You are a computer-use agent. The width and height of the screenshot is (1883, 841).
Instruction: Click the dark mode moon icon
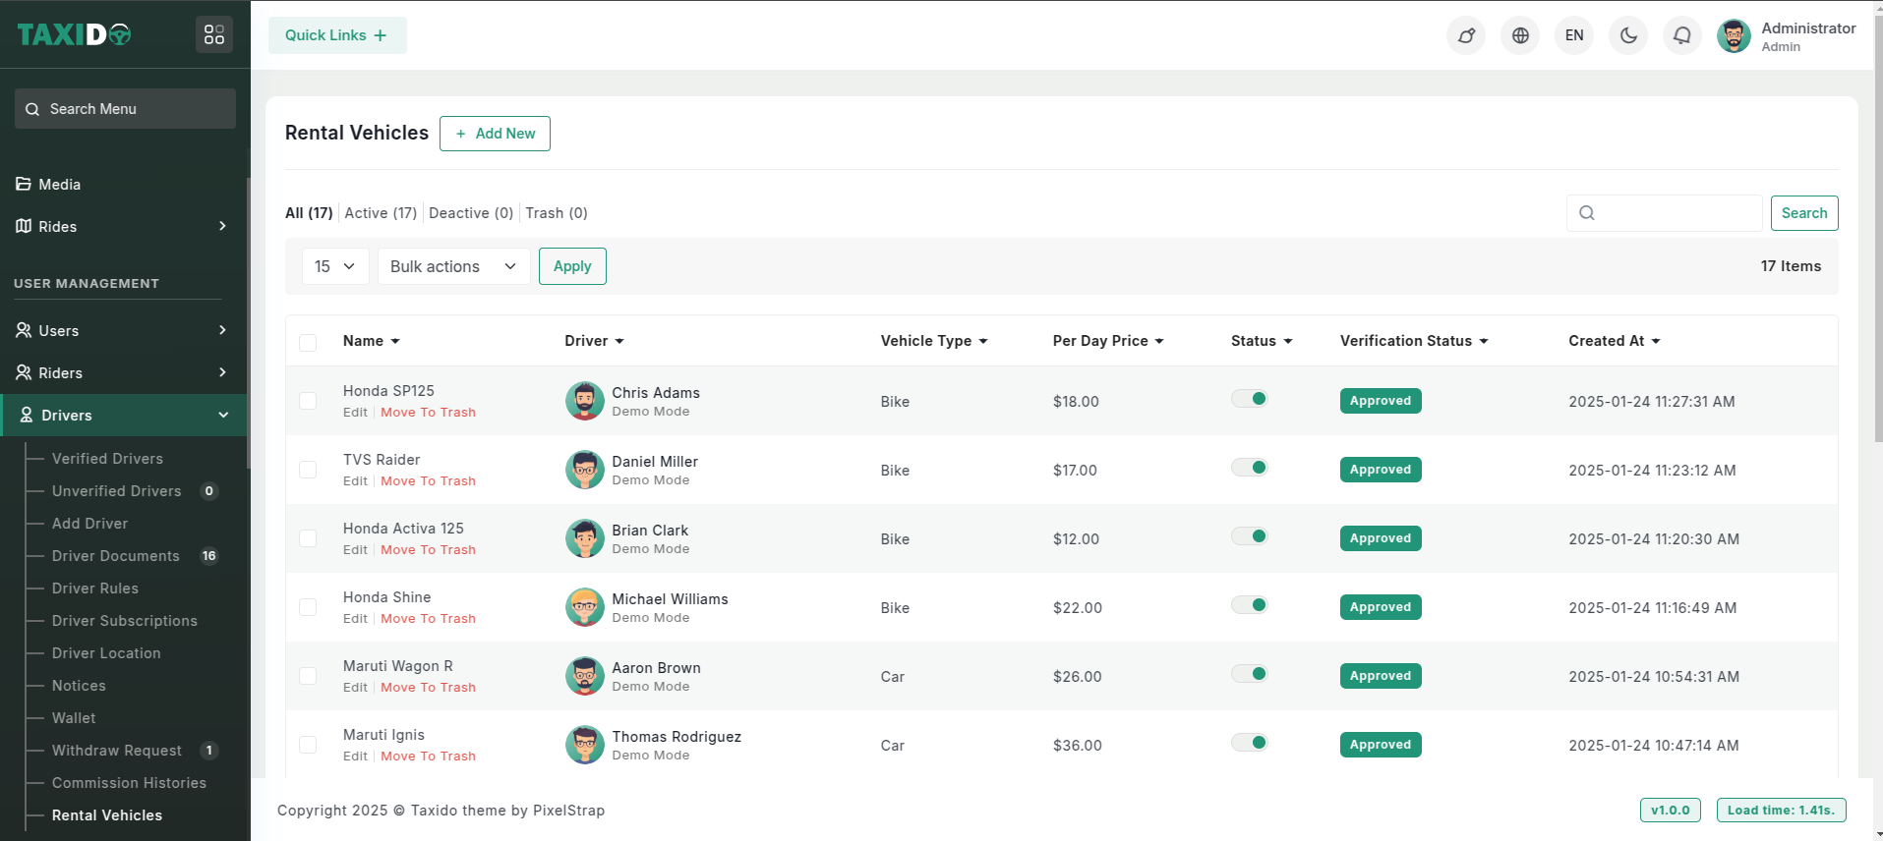(x=1628, y=35)
